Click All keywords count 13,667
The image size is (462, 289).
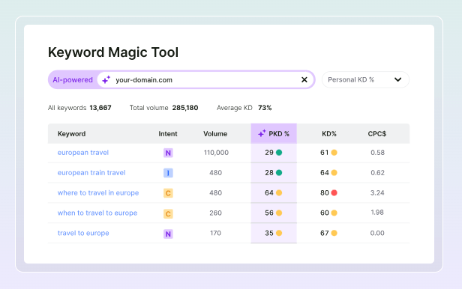[x=100, y=108]
